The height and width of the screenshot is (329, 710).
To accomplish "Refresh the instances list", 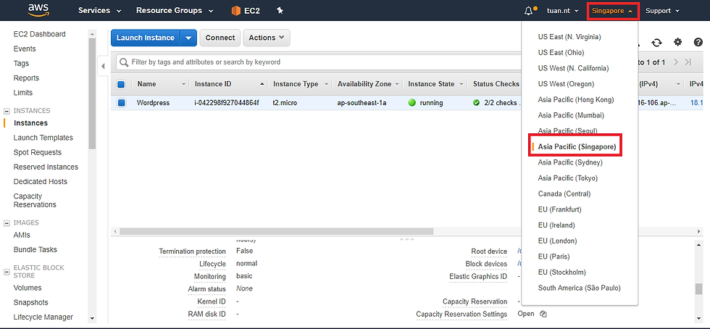I will [x=656, y=42].
